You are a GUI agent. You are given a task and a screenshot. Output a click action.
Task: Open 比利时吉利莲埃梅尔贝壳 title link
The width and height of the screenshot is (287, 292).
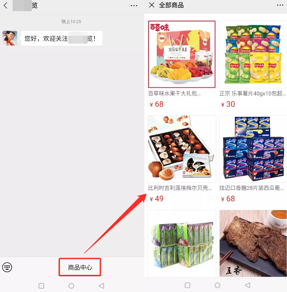179,188
